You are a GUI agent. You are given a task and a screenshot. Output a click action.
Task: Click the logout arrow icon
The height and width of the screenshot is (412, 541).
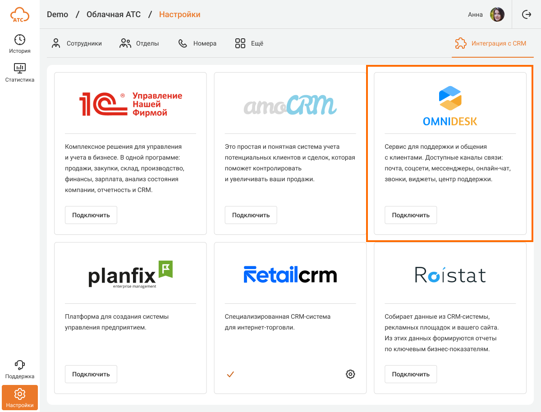(x=527, y=14)
